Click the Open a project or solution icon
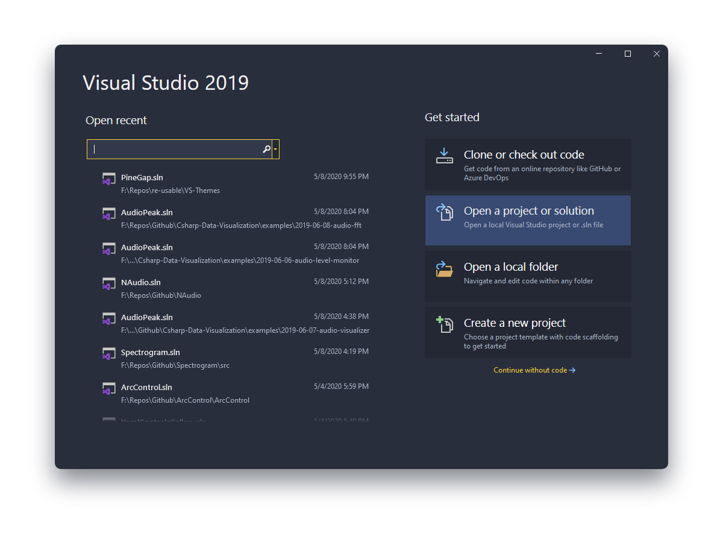Screen dimensions: 723x539 (x=444, y=212)
